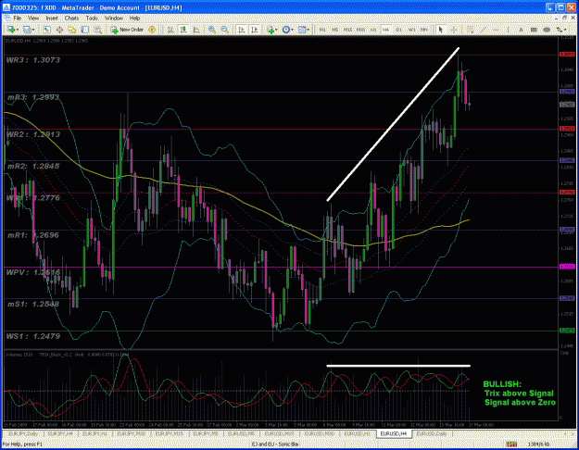
Task: Expand the Periods dropdown arrow
Action: 292,30
